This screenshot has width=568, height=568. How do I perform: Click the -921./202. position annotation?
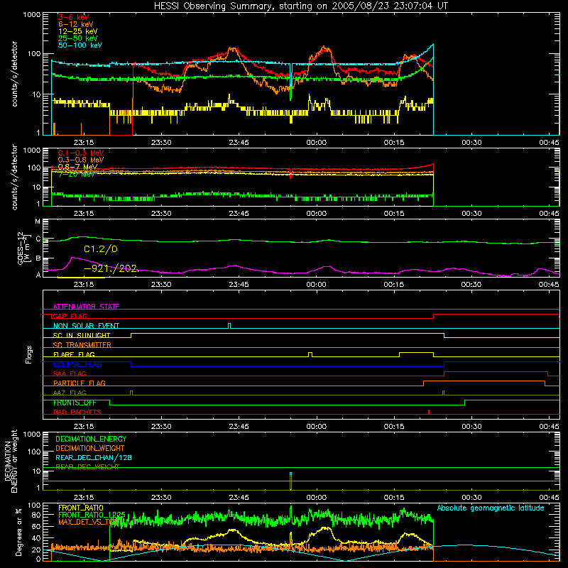pos(111,268)
